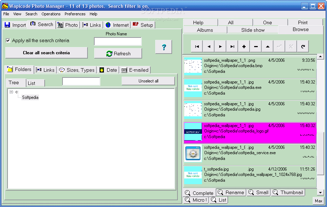
Task: Open the Slide show tab
Action: [253, 30]
